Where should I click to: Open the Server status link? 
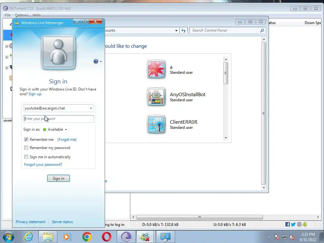(x=62, y=222)
